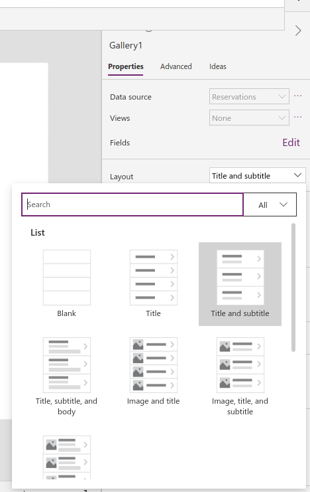Select the Properties tab
Image resolution: width=310 pixels, height=492 pixels.
(126, 66)
